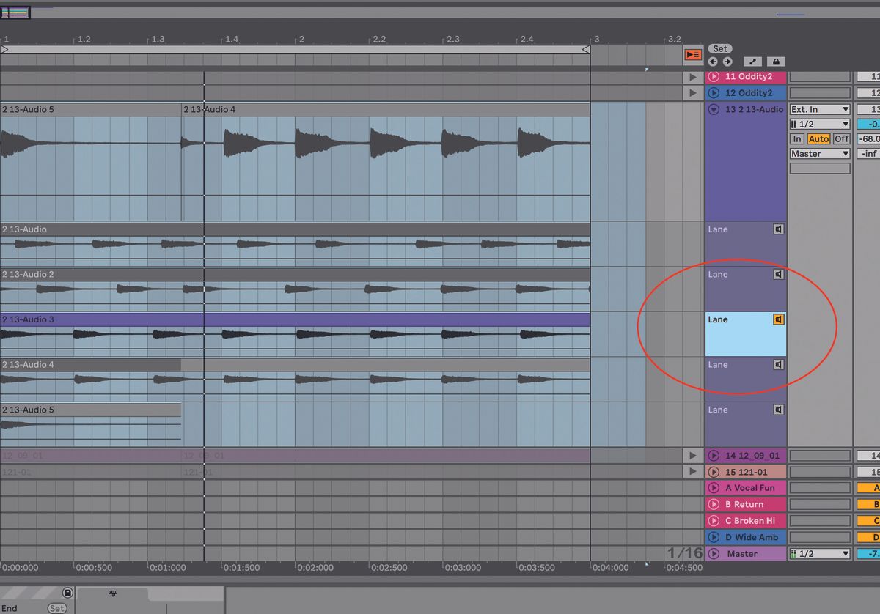This screenshot has height=614, width=880.
Task: Jump to previous locator with the left arrow icon
Action: tap(713, 62)
